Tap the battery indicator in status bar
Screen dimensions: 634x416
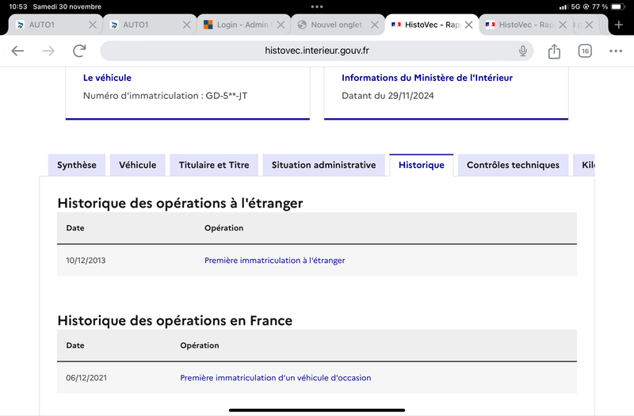click(618, 6)
